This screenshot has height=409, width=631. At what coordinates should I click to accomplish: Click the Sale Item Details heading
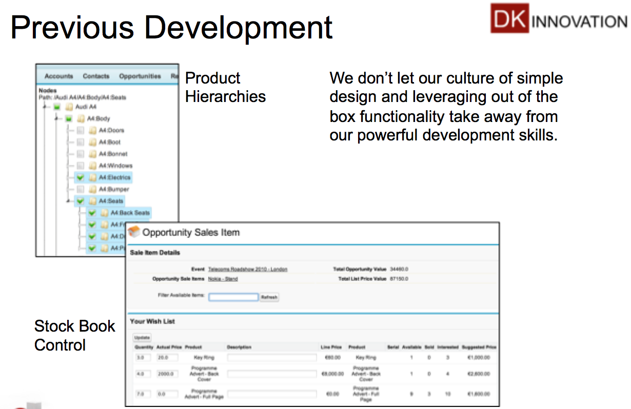click(155, 253)
